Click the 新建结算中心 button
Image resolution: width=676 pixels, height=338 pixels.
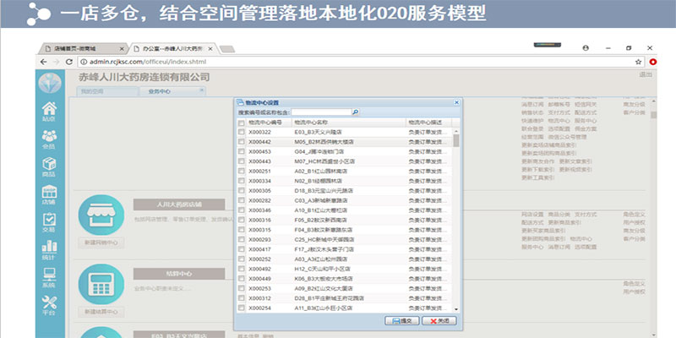coord(101,312)
